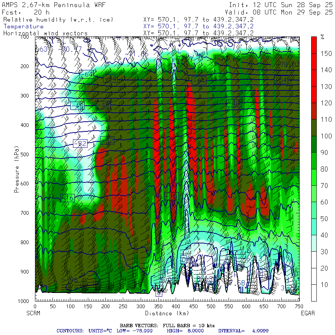This screenshot has width=335, height=335.
Task: Click the title 'AMPS 2.67-km Peninsula WRF'
Action: pos(54,5)
